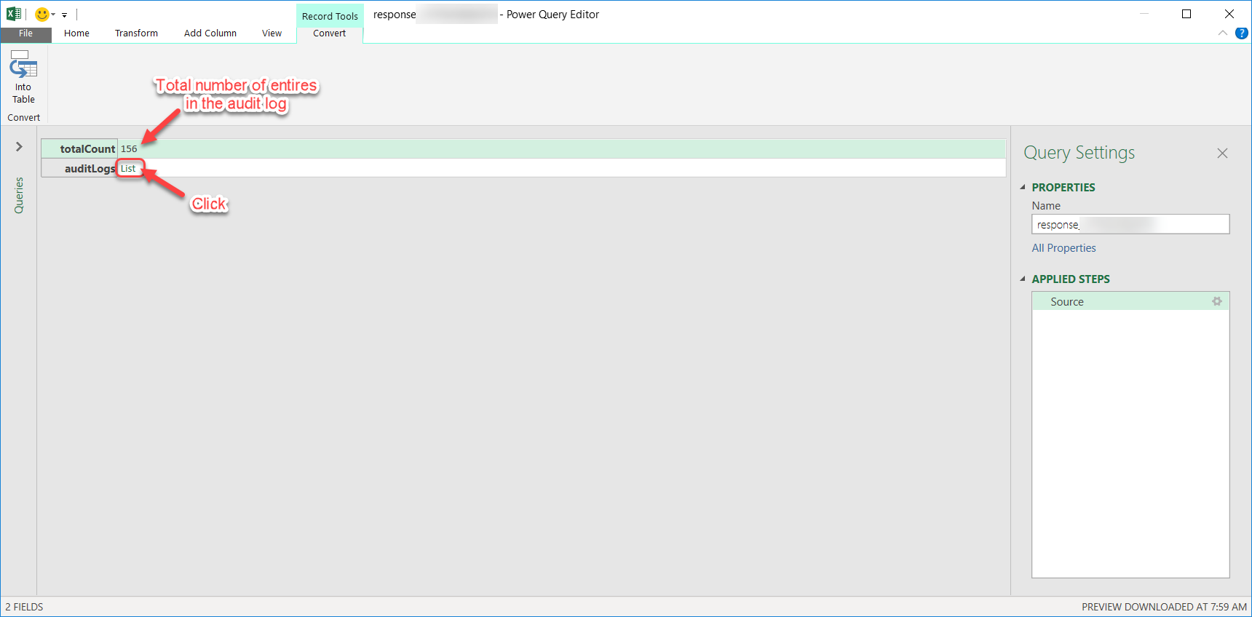Image resolution: width=1252 pixels, height=617 pixels.
Task: Collapse the PROPERTIES section
Action: [x=1023, y=187]
